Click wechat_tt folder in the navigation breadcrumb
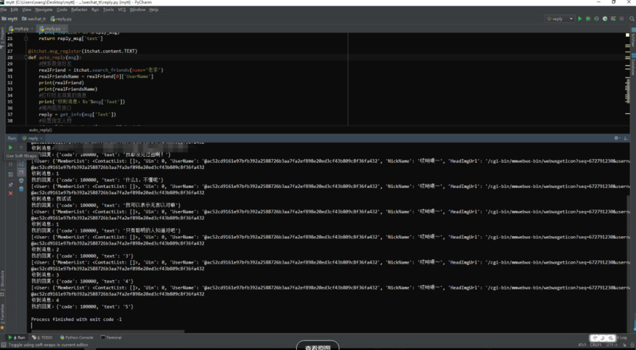 (34, 18)
